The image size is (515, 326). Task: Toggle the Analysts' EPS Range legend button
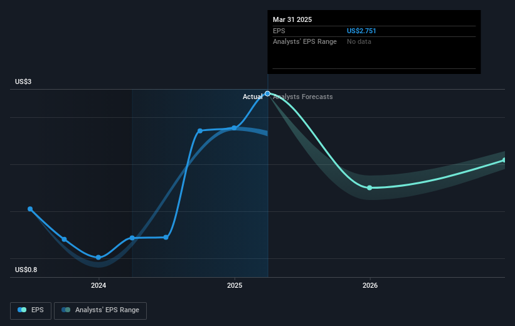[100, 310]
